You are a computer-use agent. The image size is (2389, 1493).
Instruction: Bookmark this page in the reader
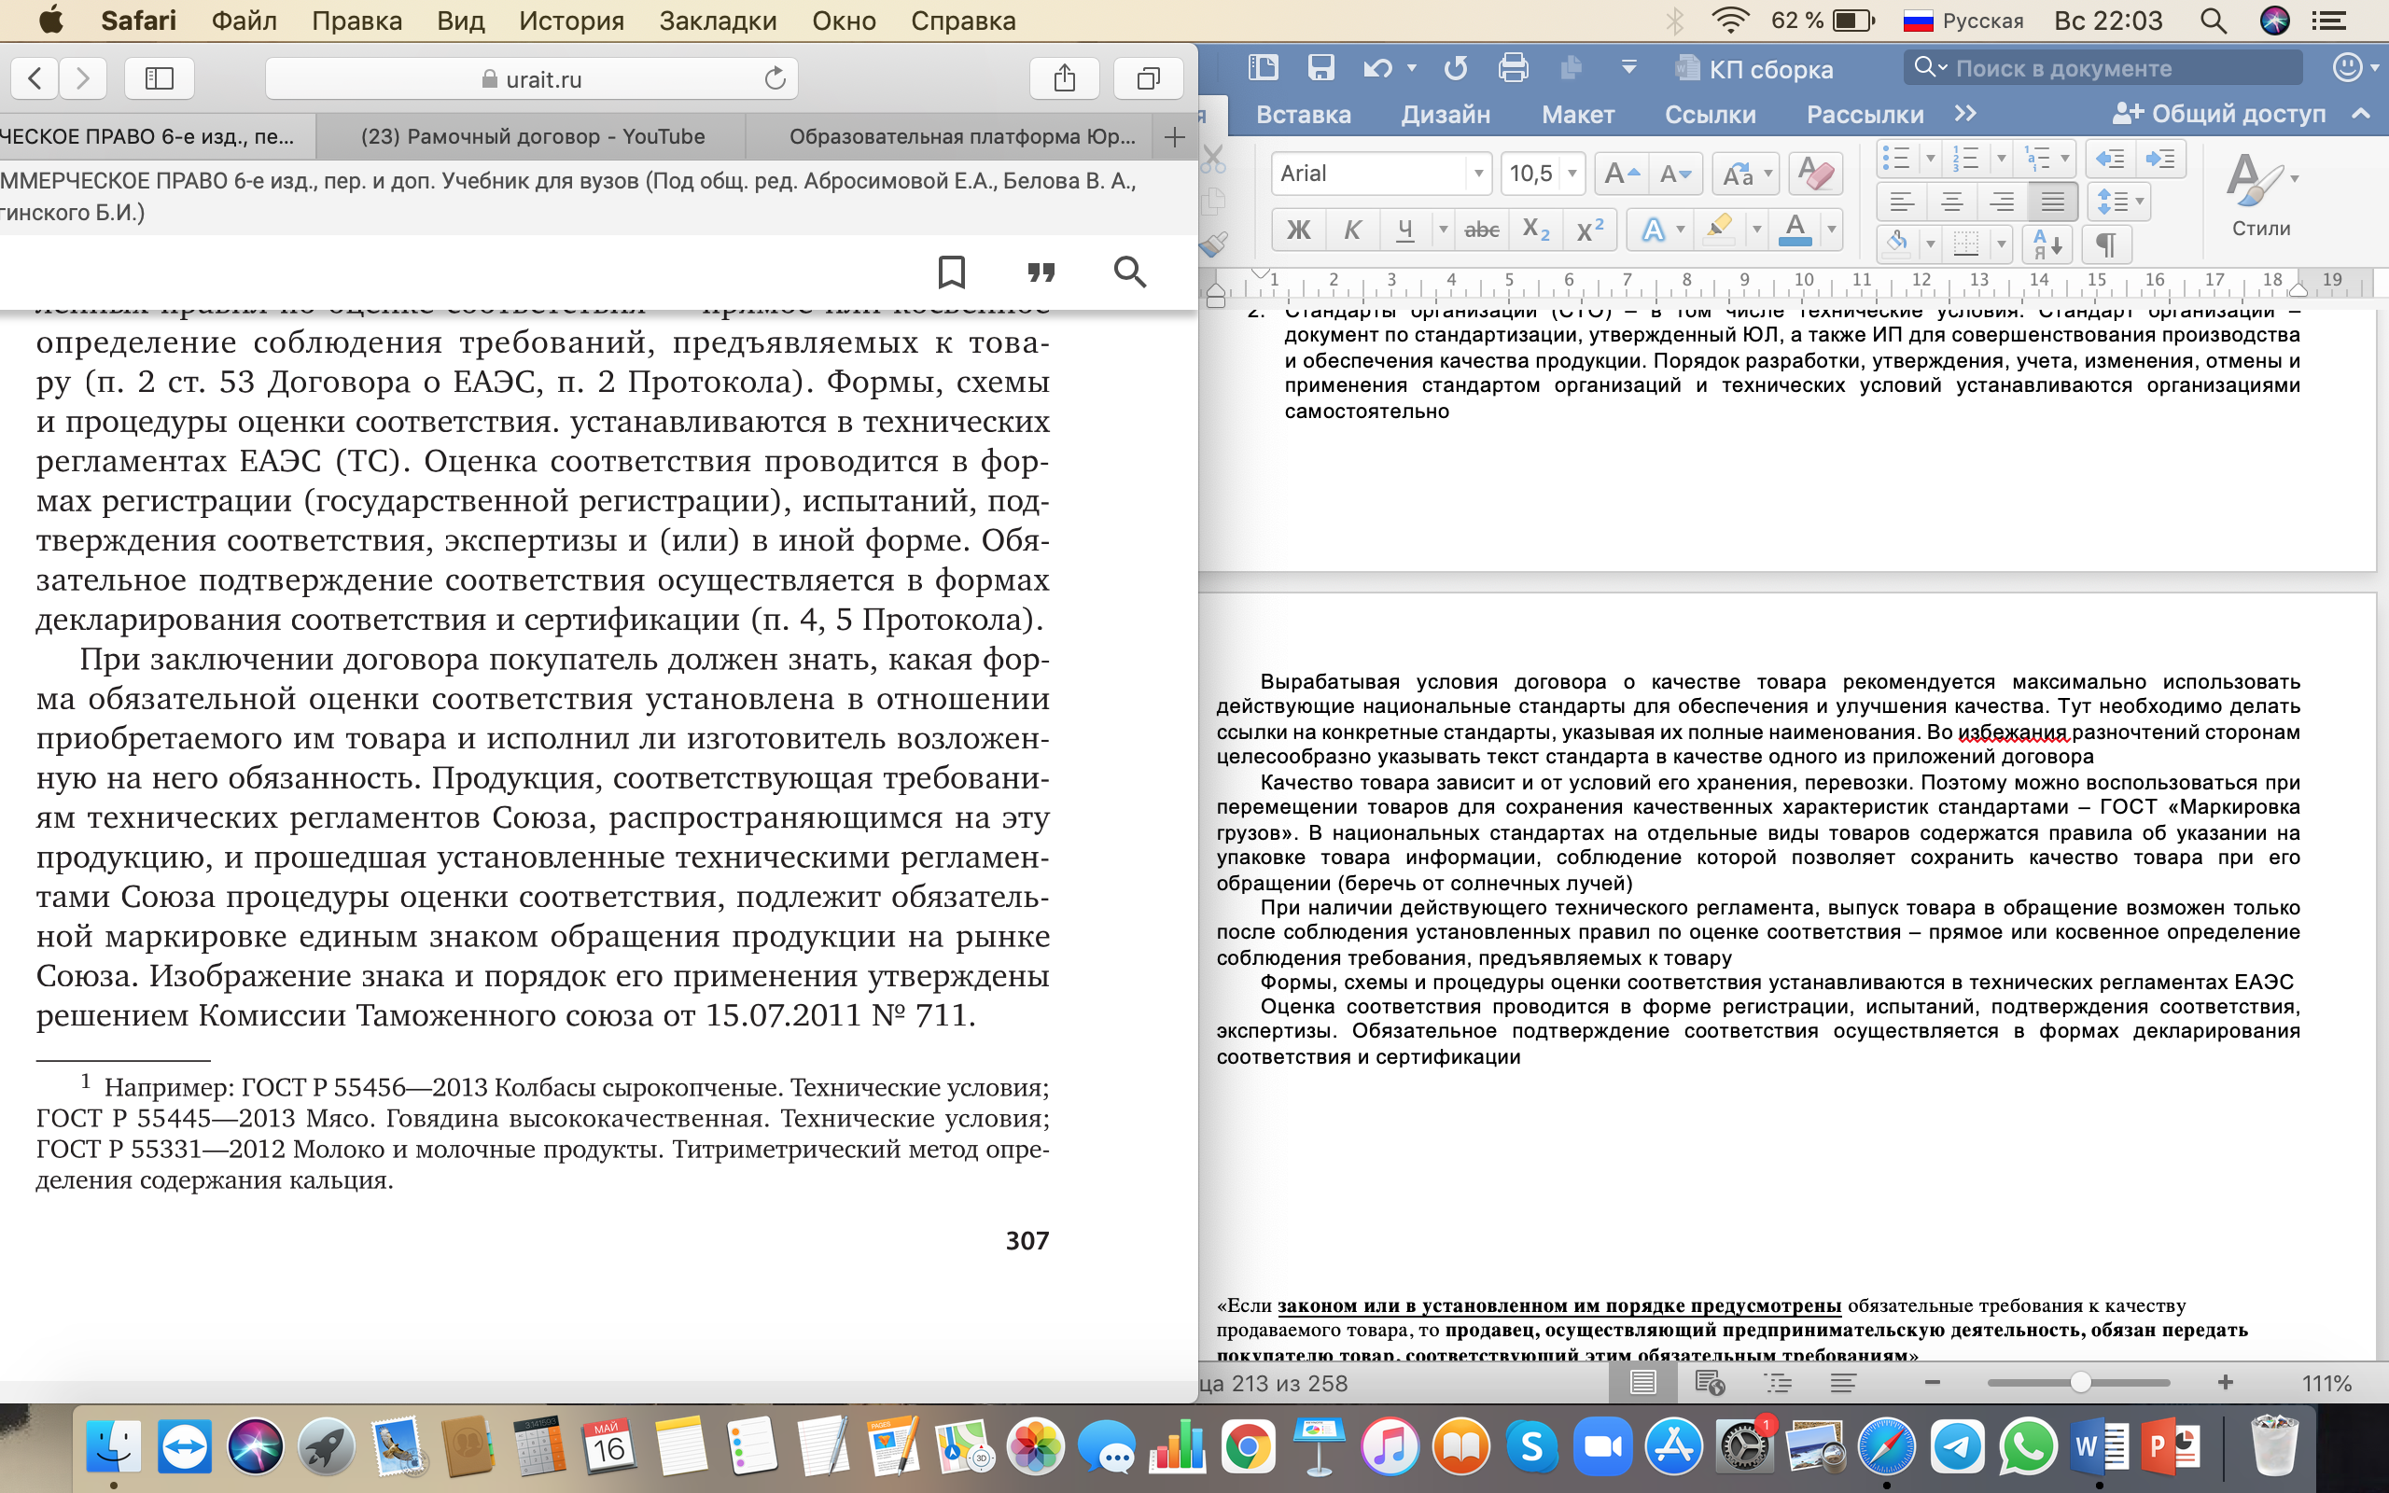952,272
